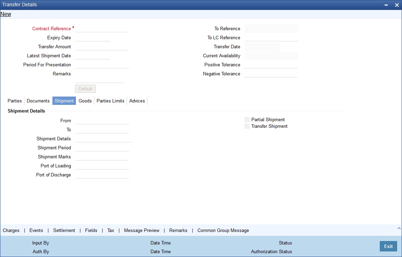The image size is (402, 257).
Task: Focus the To LC Reference field
Action: [x=271, y=38]
